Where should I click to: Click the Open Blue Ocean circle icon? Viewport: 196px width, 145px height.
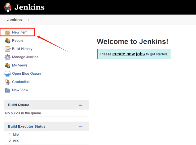[7, 74]
